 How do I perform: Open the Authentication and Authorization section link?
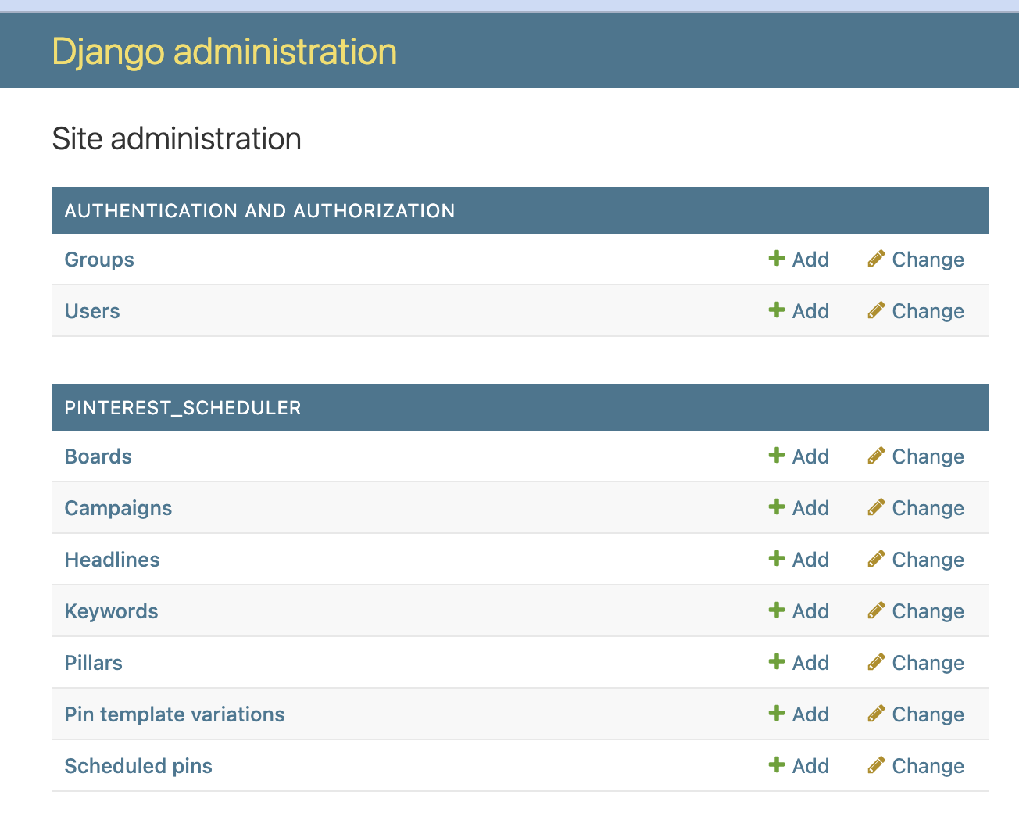tap(259, 210)
